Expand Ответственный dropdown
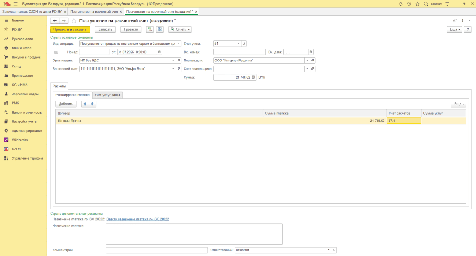Image resolution: width=476 pixels, height=256 pixels. [328, 250]
